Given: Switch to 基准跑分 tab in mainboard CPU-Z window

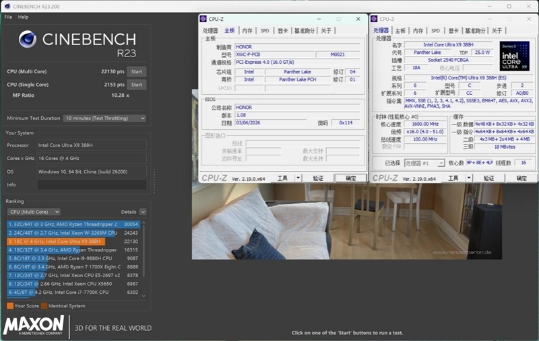Looking at the screenshot, I should (305, 31).
